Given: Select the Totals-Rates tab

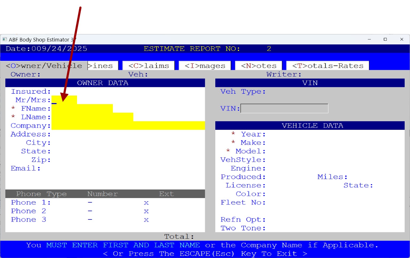Looking at the screenshot, I should point(328,66).
